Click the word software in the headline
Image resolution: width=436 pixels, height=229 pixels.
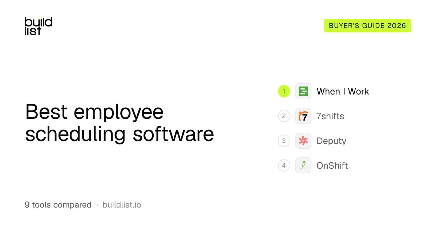(x=173, y=134)
